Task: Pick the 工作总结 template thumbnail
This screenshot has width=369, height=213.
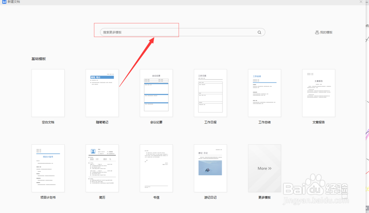Action: click(x=265, y=93)
